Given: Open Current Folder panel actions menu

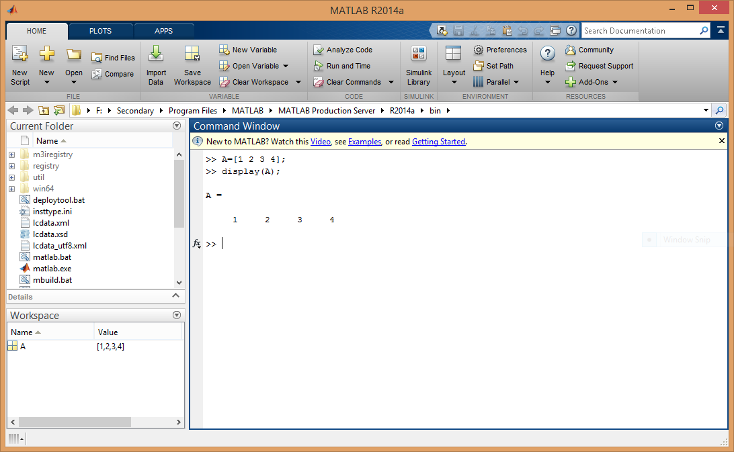Looking at the screenshot, I should click(177, 126).
